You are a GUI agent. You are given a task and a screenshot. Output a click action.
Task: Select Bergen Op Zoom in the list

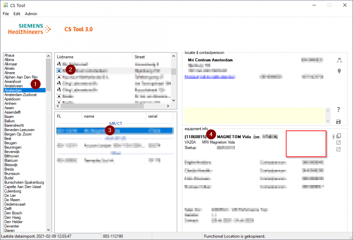18,134
